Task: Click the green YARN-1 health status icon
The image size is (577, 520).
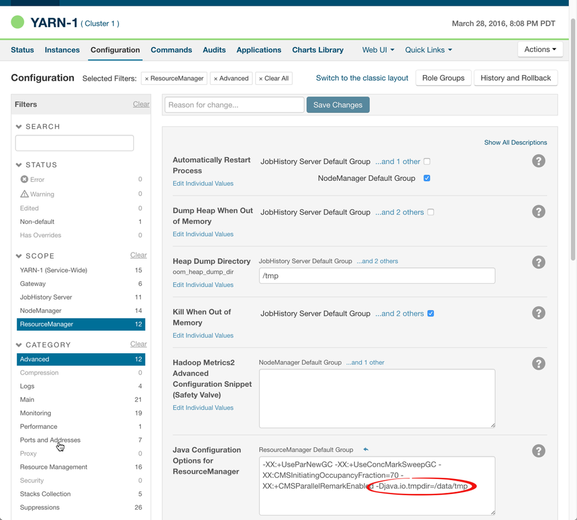Action: click(x=17, y=22)
